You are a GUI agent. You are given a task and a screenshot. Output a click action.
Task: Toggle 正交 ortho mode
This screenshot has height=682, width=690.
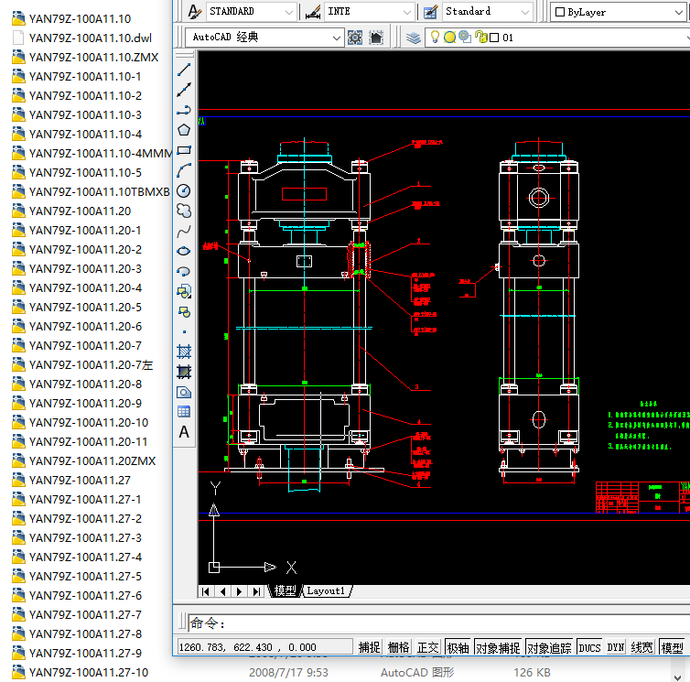pos(428,647)
